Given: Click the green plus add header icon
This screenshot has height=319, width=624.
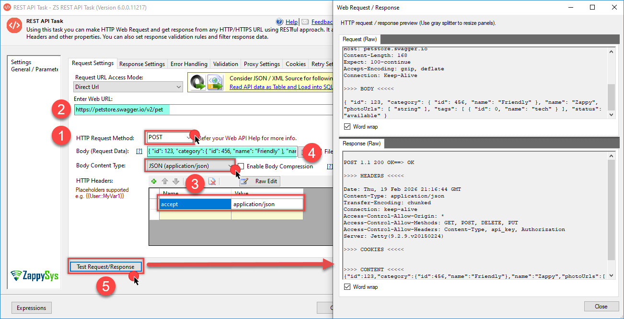Looking at the screenshot, I should (x=154, y=181).
